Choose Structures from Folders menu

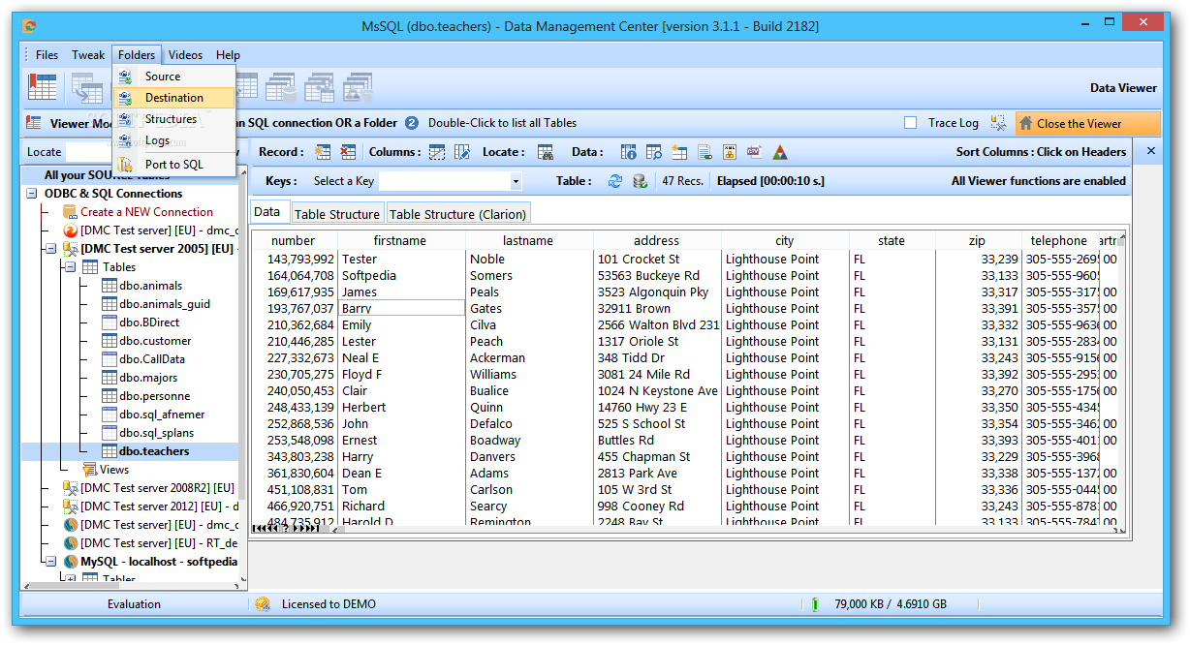(x=173, y=119)
